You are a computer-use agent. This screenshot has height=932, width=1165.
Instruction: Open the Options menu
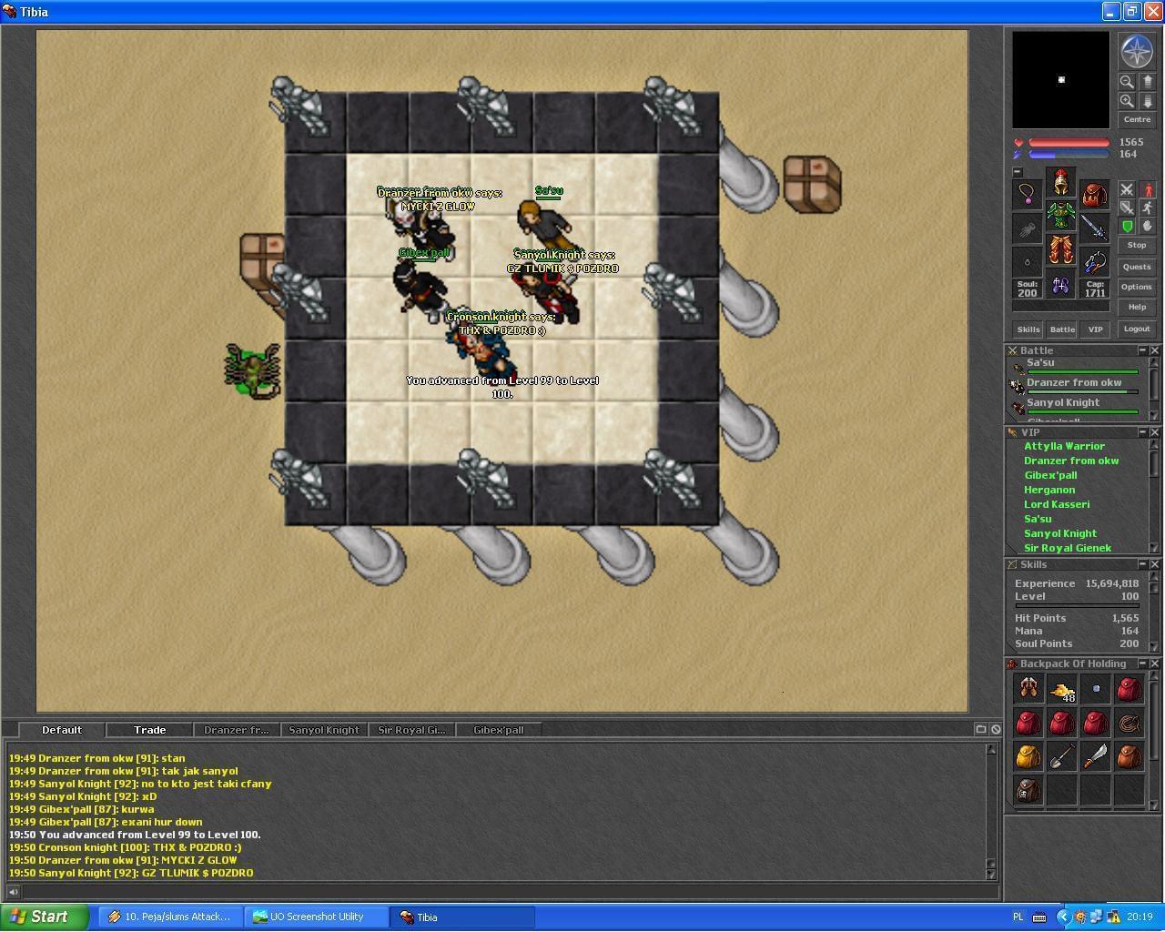pos(1137,288)
